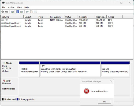Screen dimensions: 134x106
Task: Click OK in Virtual Disk Manager dialog
Action: (105, 102)
